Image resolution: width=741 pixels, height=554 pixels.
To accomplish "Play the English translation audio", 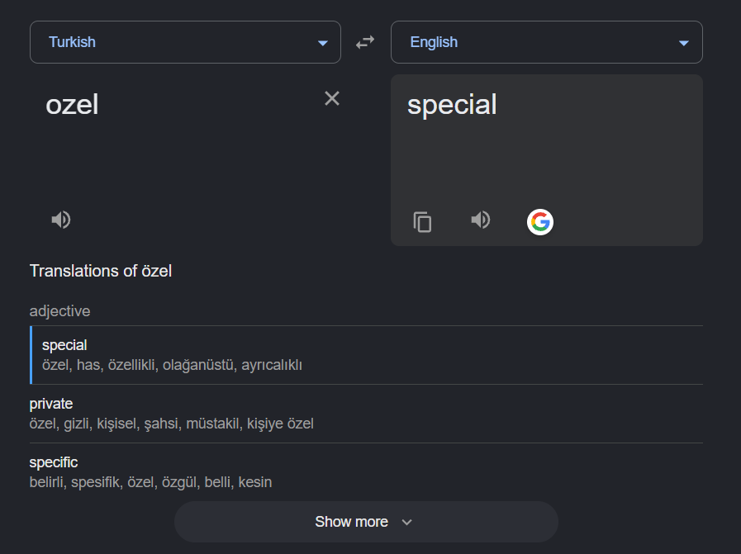I will coord(481,220).
